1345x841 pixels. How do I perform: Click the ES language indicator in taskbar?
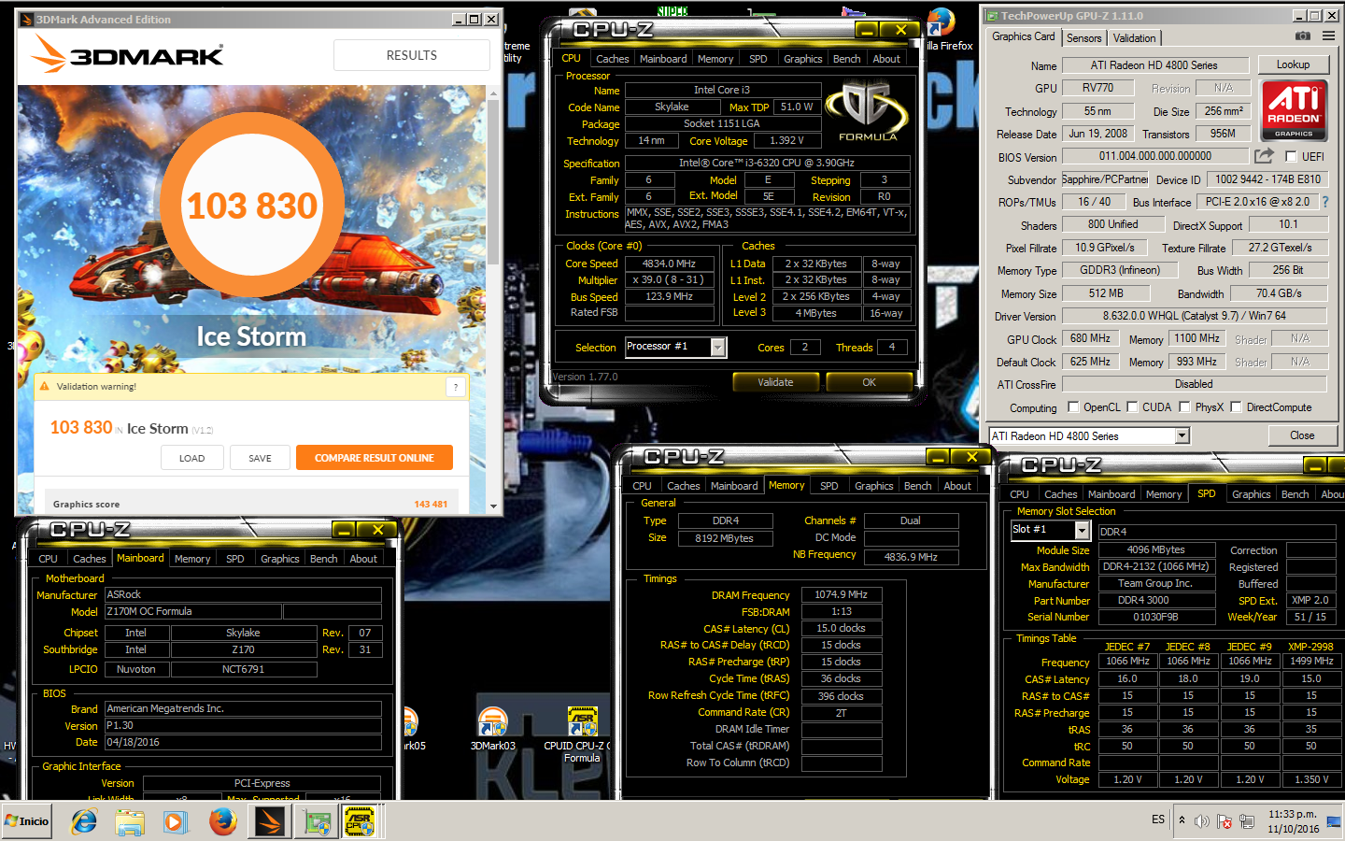click(1158, 820)
